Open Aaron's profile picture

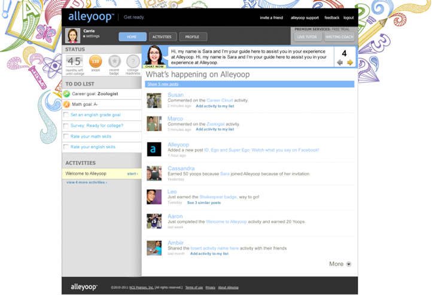[x=154, y=221]
